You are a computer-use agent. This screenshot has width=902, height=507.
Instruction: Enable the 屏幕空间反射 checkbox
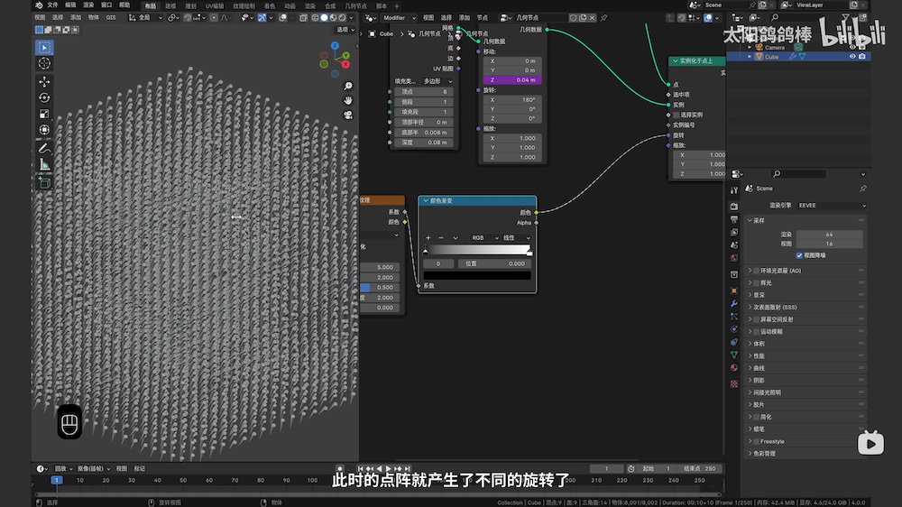(757, 319)
